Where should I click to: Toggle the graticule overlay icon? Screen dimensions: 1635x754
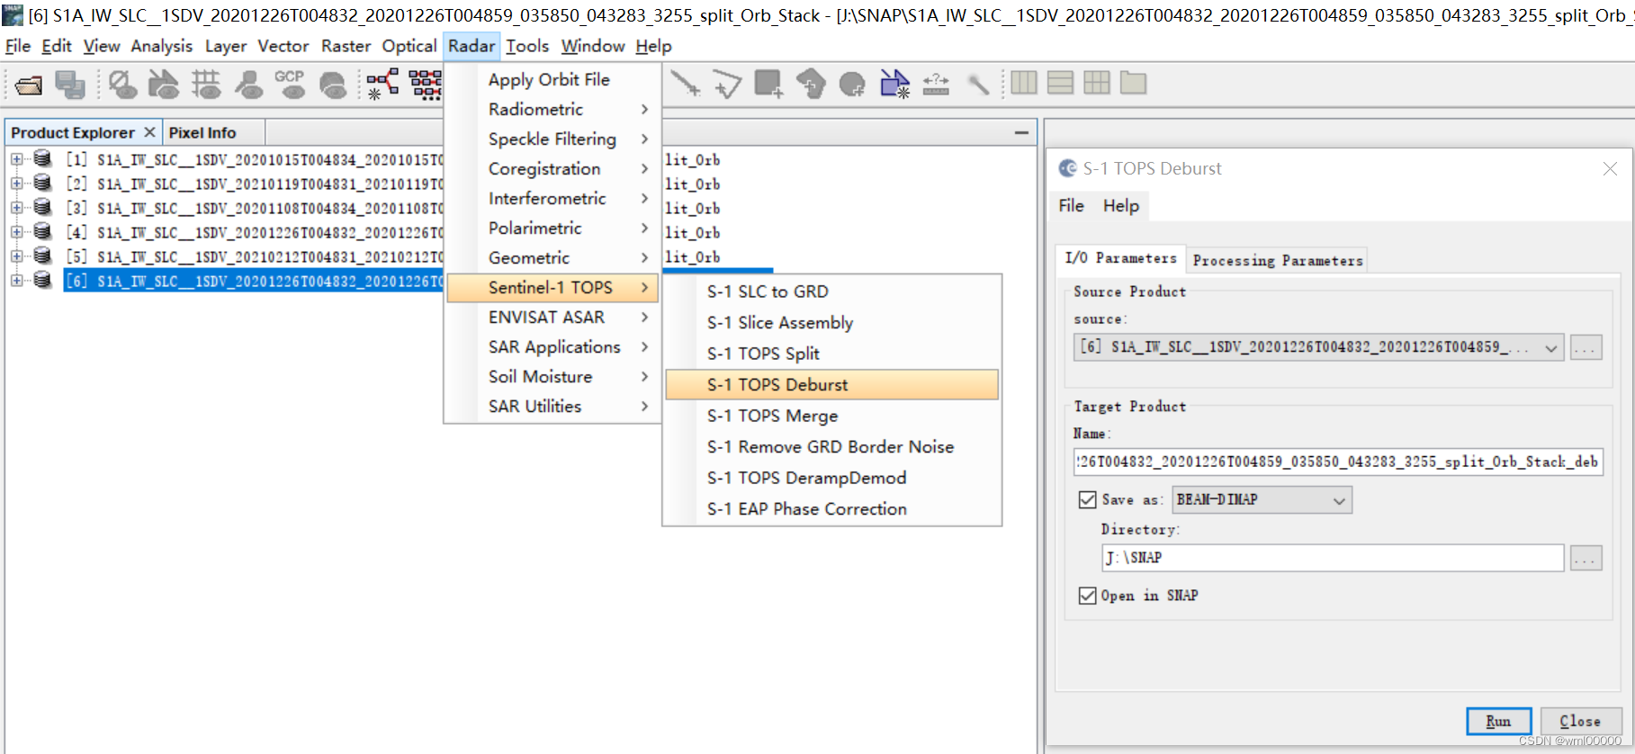206,85
